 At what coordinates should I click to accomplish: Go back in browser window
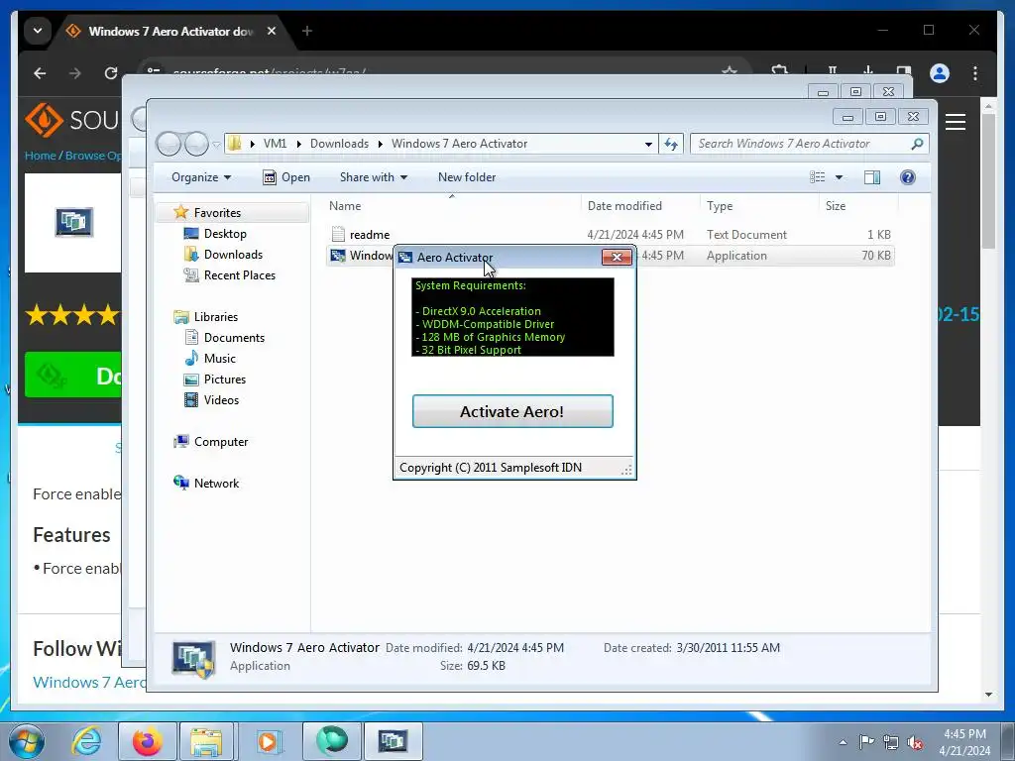tap(40, 73)
